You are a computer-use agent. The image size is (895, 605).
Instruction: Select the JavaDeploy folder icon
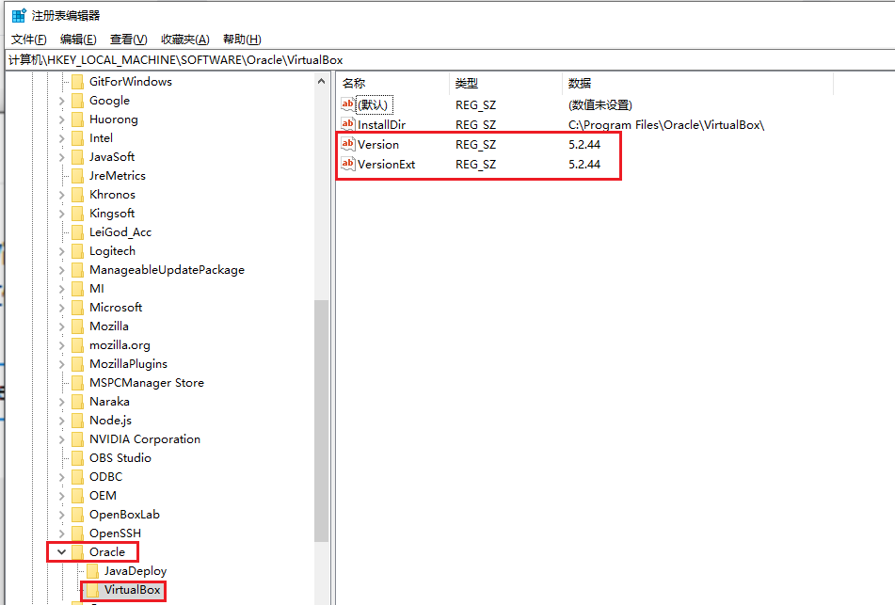[x=92, y=572]
